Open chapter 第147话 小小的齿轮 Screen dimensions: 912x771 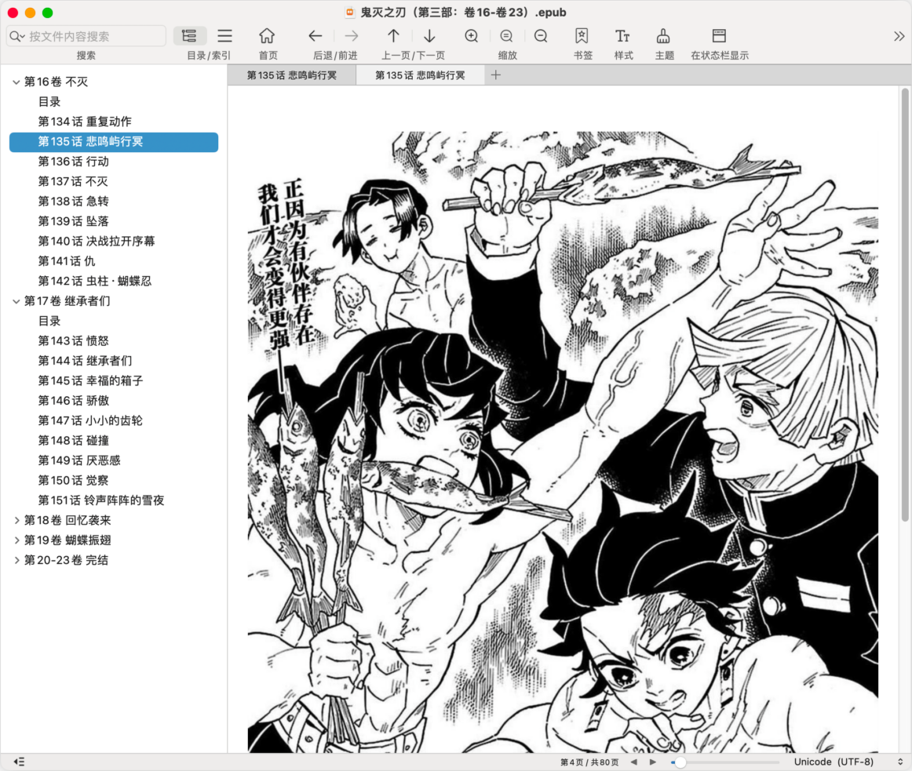click(x=90, y=421)
